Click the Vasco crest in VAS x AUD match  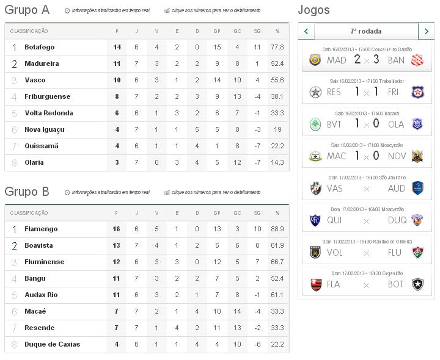click(315, 188)
